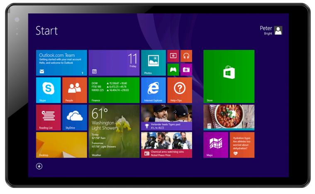Viewport: 315px width, 194px height.
Task: Open the Calendar tile showing 11 Friday
Action: tap(114, 63)
